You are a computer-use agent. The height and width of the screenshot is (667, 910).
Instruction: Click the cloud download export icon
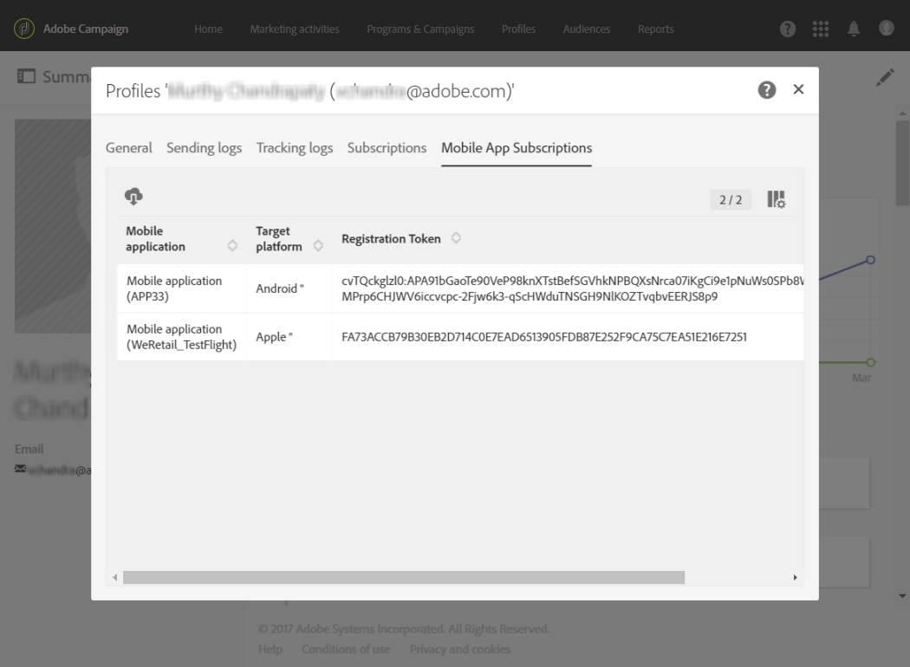click(x=133, y=197)
